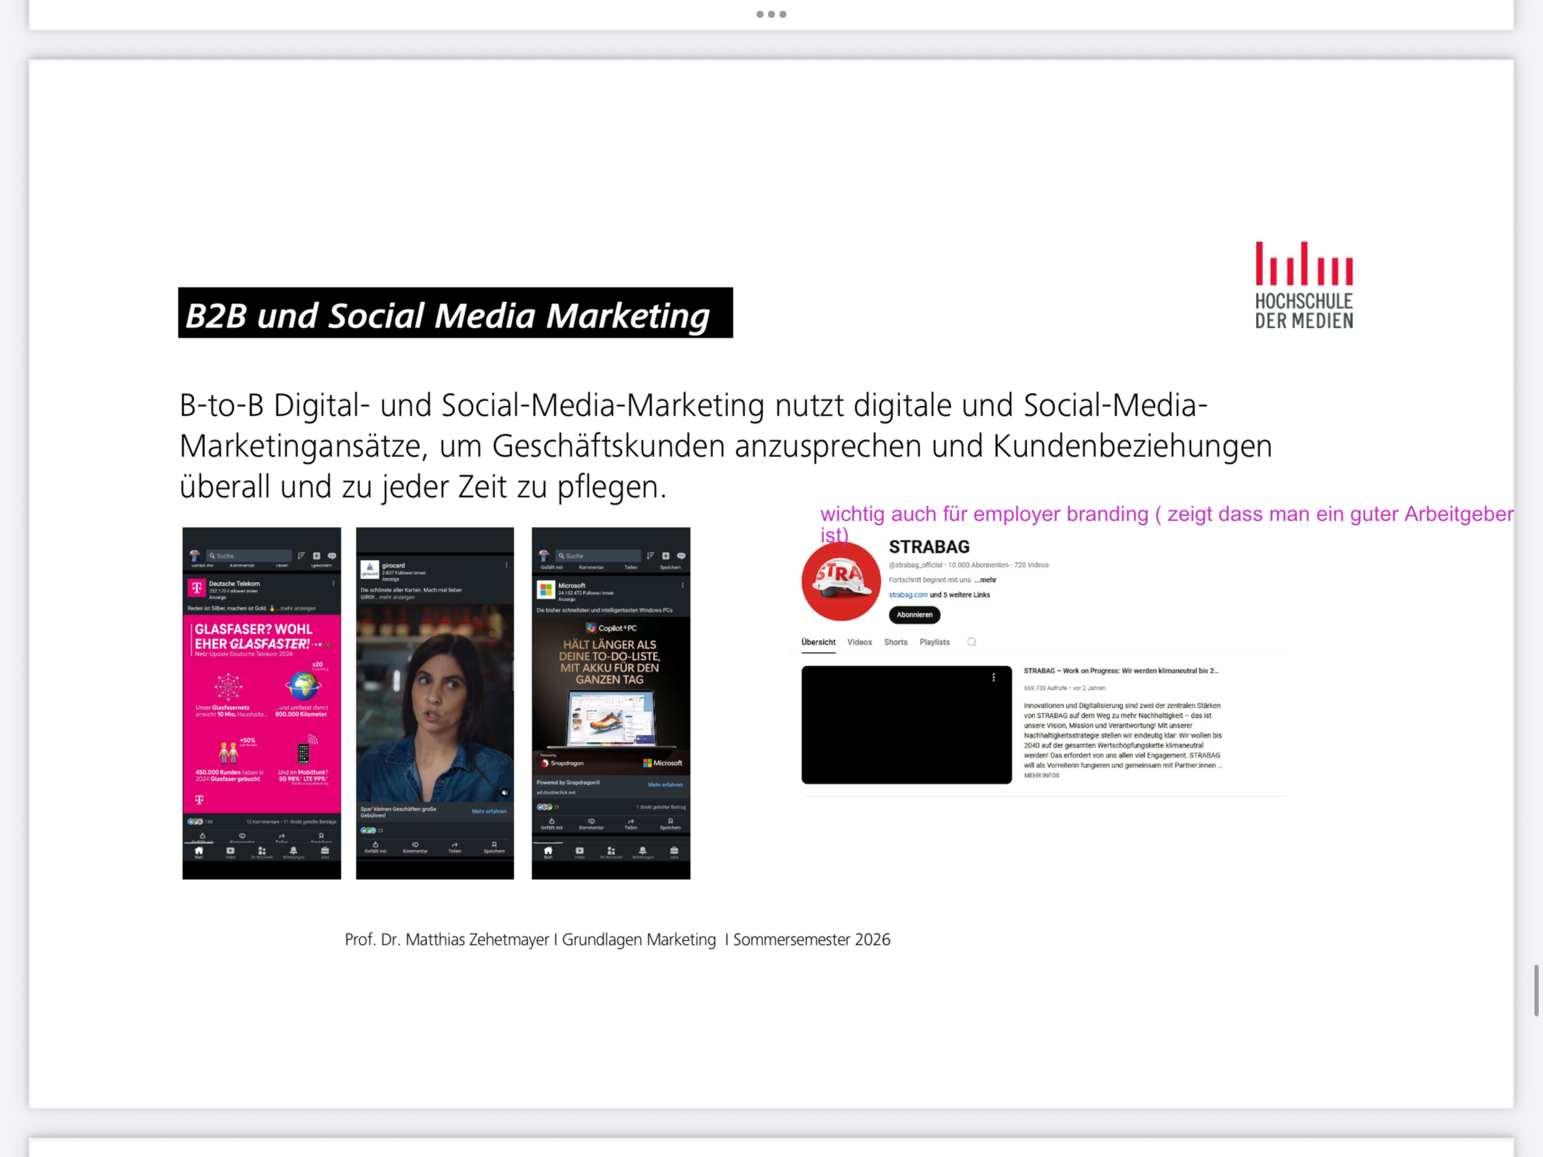Click the Start home icon in Telekom screenshot
Viewport: 1543px width, 1157px height.
(199, 851)
